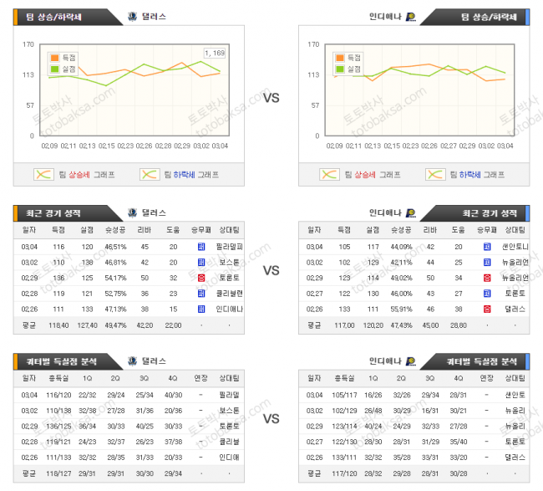Click 샌안토니 opponent in Indiana recent results

[x=514, y=247]
